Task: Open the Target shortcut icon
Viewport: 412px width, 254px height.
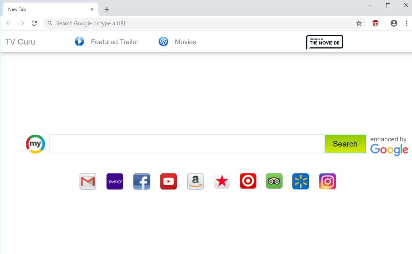Action: click(248, 181)
